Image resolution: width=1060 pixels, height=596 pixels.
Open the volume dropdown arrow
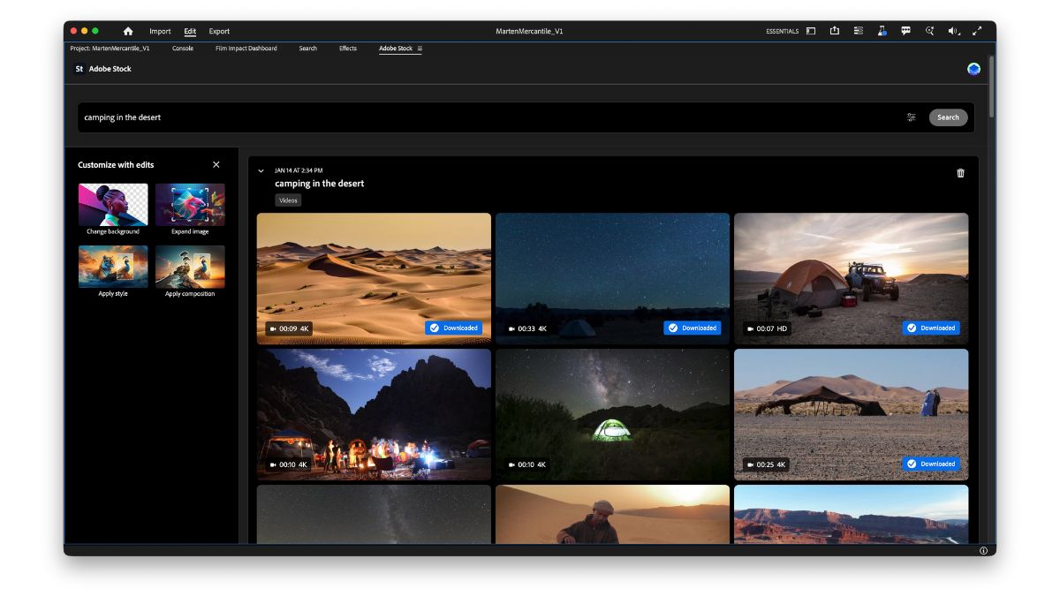[959, 34]
